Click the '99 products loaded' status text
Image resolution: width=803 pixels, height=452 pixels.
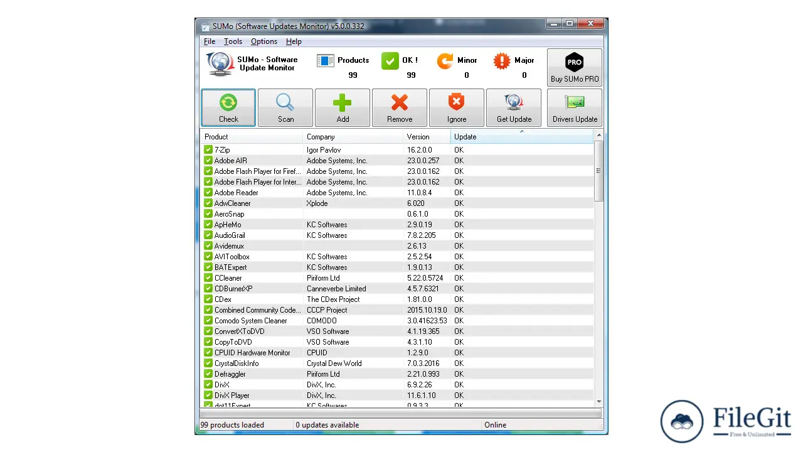232,425
